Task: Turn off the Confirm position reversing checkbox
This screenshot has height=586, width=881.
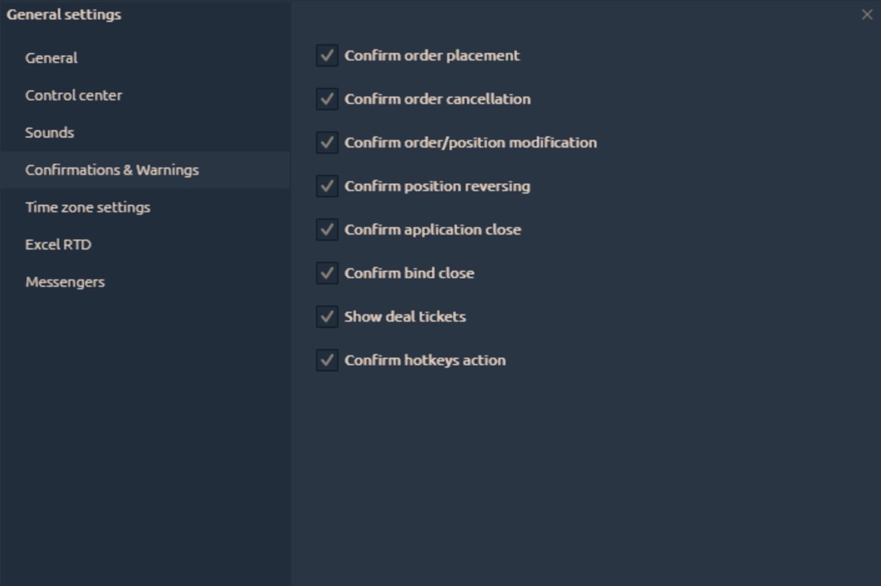Action: [x=327, y=186]
